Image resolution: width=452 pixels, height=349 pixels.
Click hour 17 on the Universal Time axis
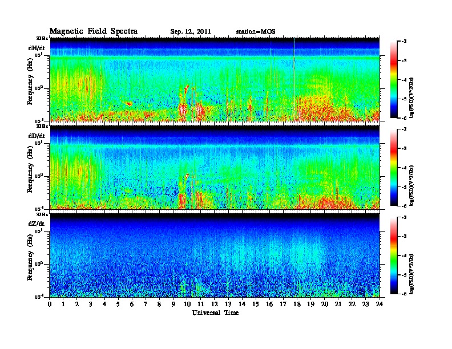(x=284, y=304)
